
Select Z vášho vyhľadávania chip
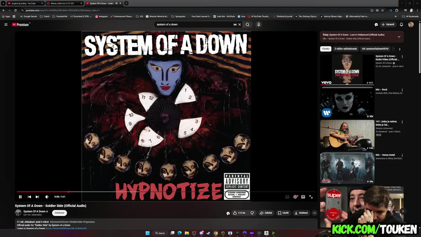[x=345, y=49]
